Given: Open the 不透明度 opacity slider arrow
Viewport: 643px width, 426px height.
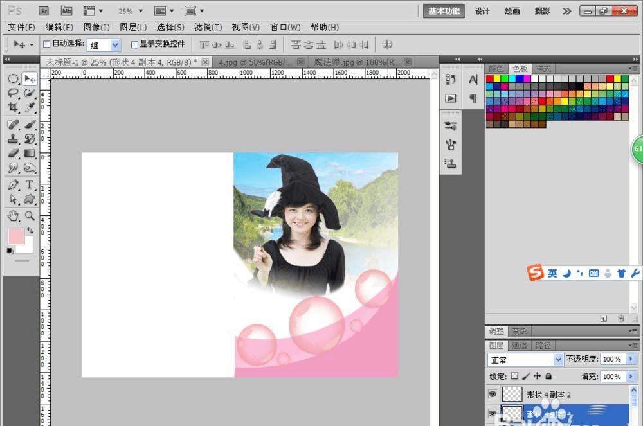Looking at the screenshot, I should [631, 359].
